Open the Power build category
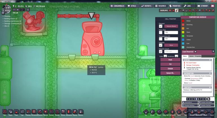The height and width of the screenshot is (118, 217). pos(16,112)
